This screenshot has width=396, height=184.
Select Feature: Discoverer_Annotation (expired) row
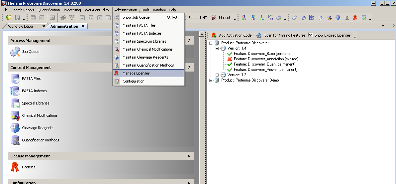click(x=266, y=59)
